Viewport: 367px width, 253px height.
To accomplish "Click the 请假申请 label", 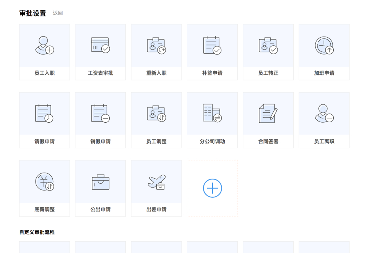I will [44, 141].
